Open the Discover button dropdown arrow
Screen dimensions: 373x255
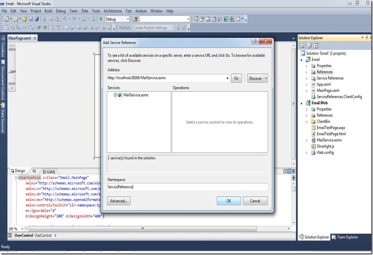(x=266, y=78)
